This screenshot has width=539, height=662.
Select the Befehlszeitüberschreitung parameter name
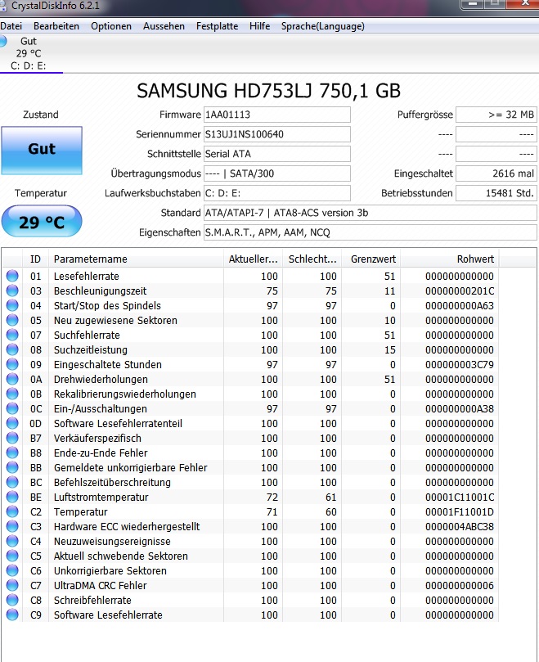point(112,483)
